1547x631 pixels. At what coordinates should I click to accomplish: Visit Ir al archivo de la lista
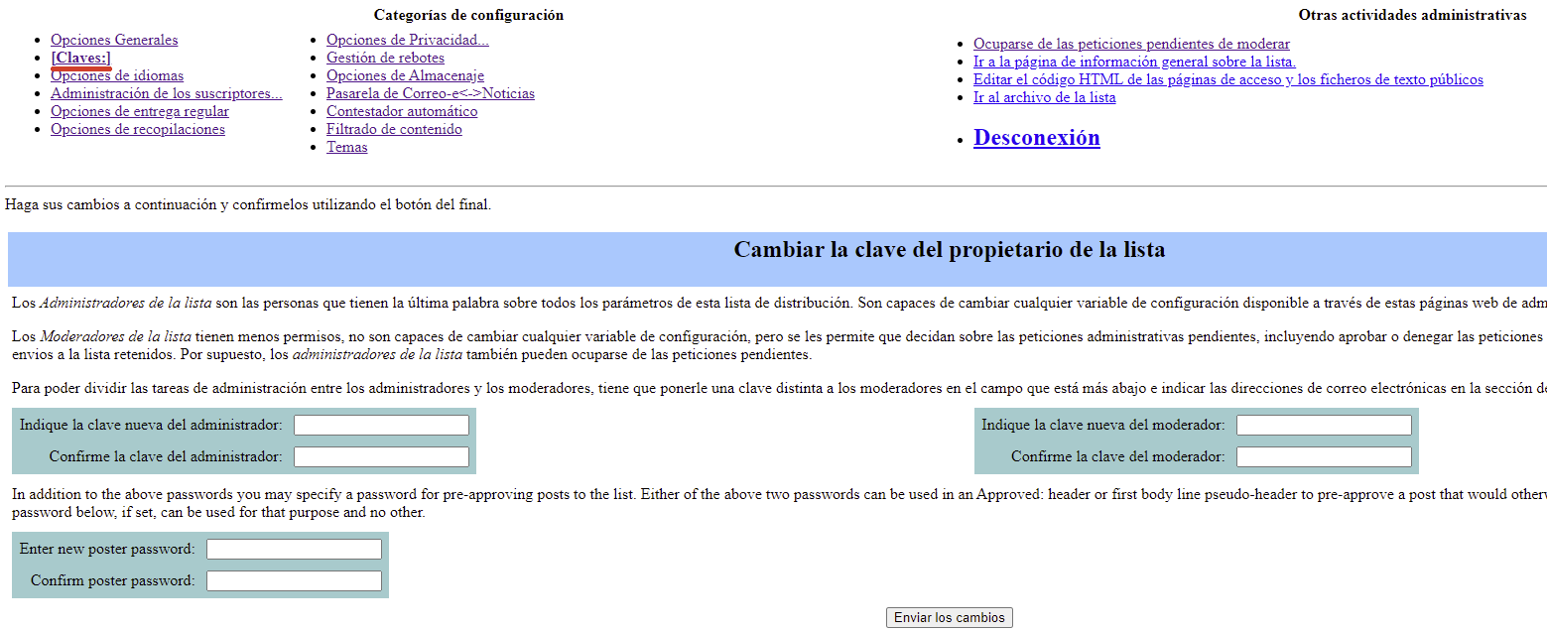(x=1044, y=97)
